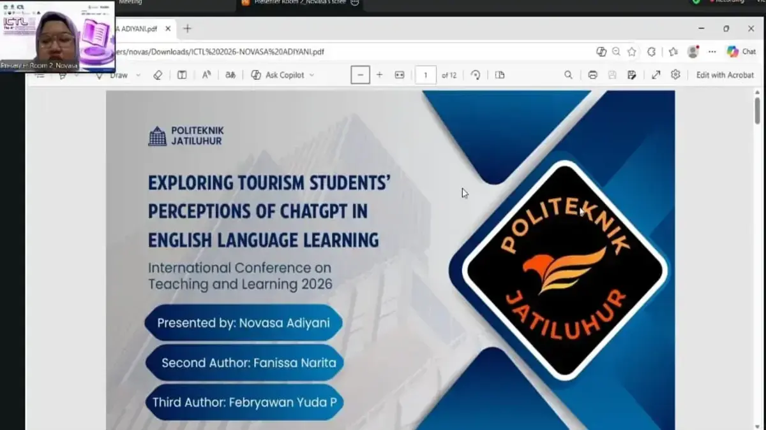Click the Save as icon

click(632, 75)
